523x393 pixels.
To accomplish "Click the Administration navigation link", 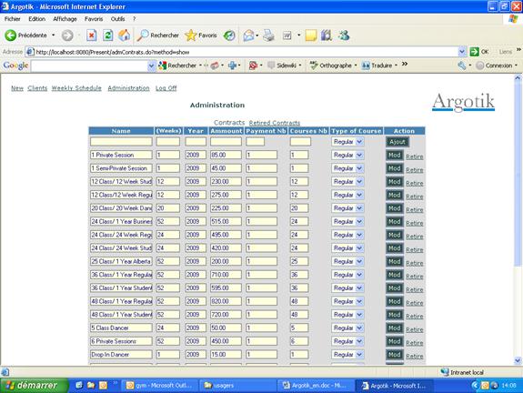I will [128, 88].
